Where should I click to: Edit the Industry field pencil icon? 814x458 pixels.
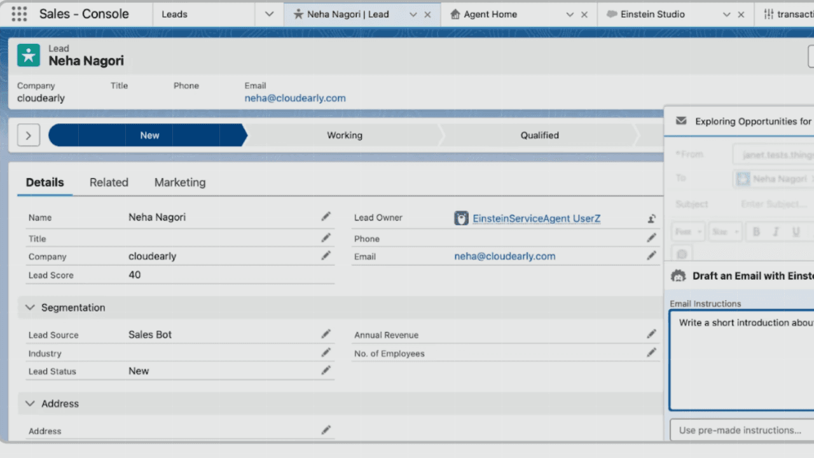(x=326, y=352)
